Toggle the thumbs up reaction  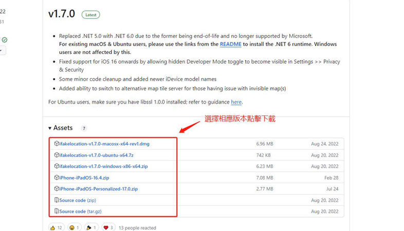coord(56,227)
